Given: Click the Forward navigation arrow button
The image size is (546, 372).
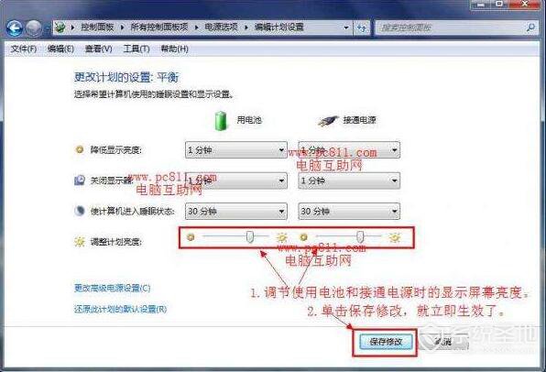Looking at the screenshot, I should pos(33,28).
